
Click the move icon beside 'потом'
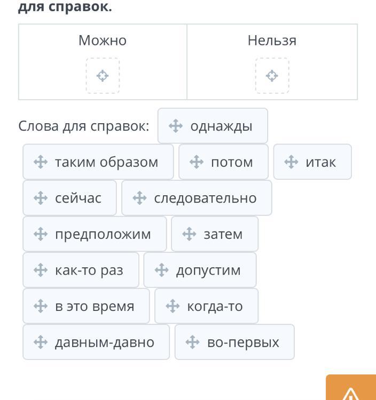pos(197,162)
